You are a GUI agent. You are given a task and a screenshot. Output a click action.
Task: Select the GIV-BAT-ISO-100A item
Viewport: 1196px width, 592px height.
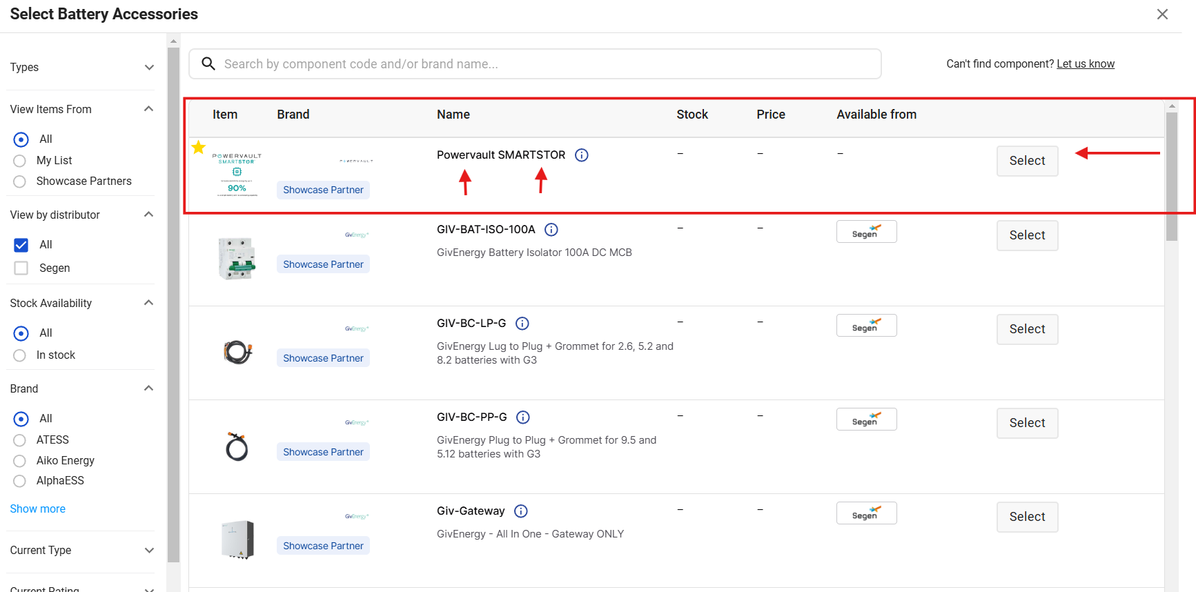tap(1027, 235)
